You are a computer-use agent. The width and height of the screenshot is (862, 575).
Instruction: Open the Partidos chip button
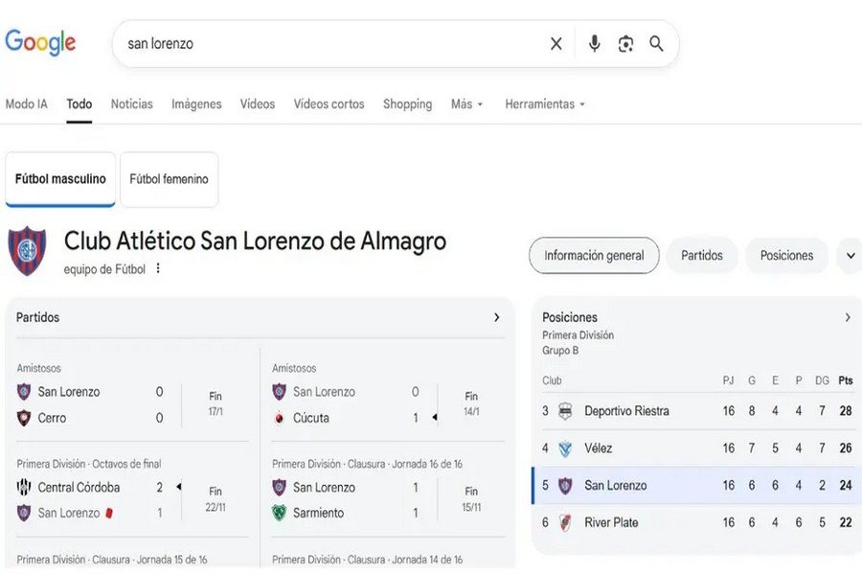(x=702, y=256)
